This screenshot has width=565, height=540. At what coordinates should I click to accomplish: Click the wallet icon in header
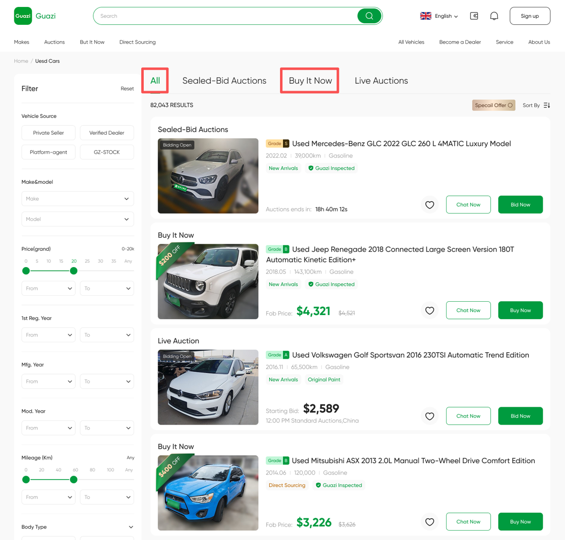[474, 16]
